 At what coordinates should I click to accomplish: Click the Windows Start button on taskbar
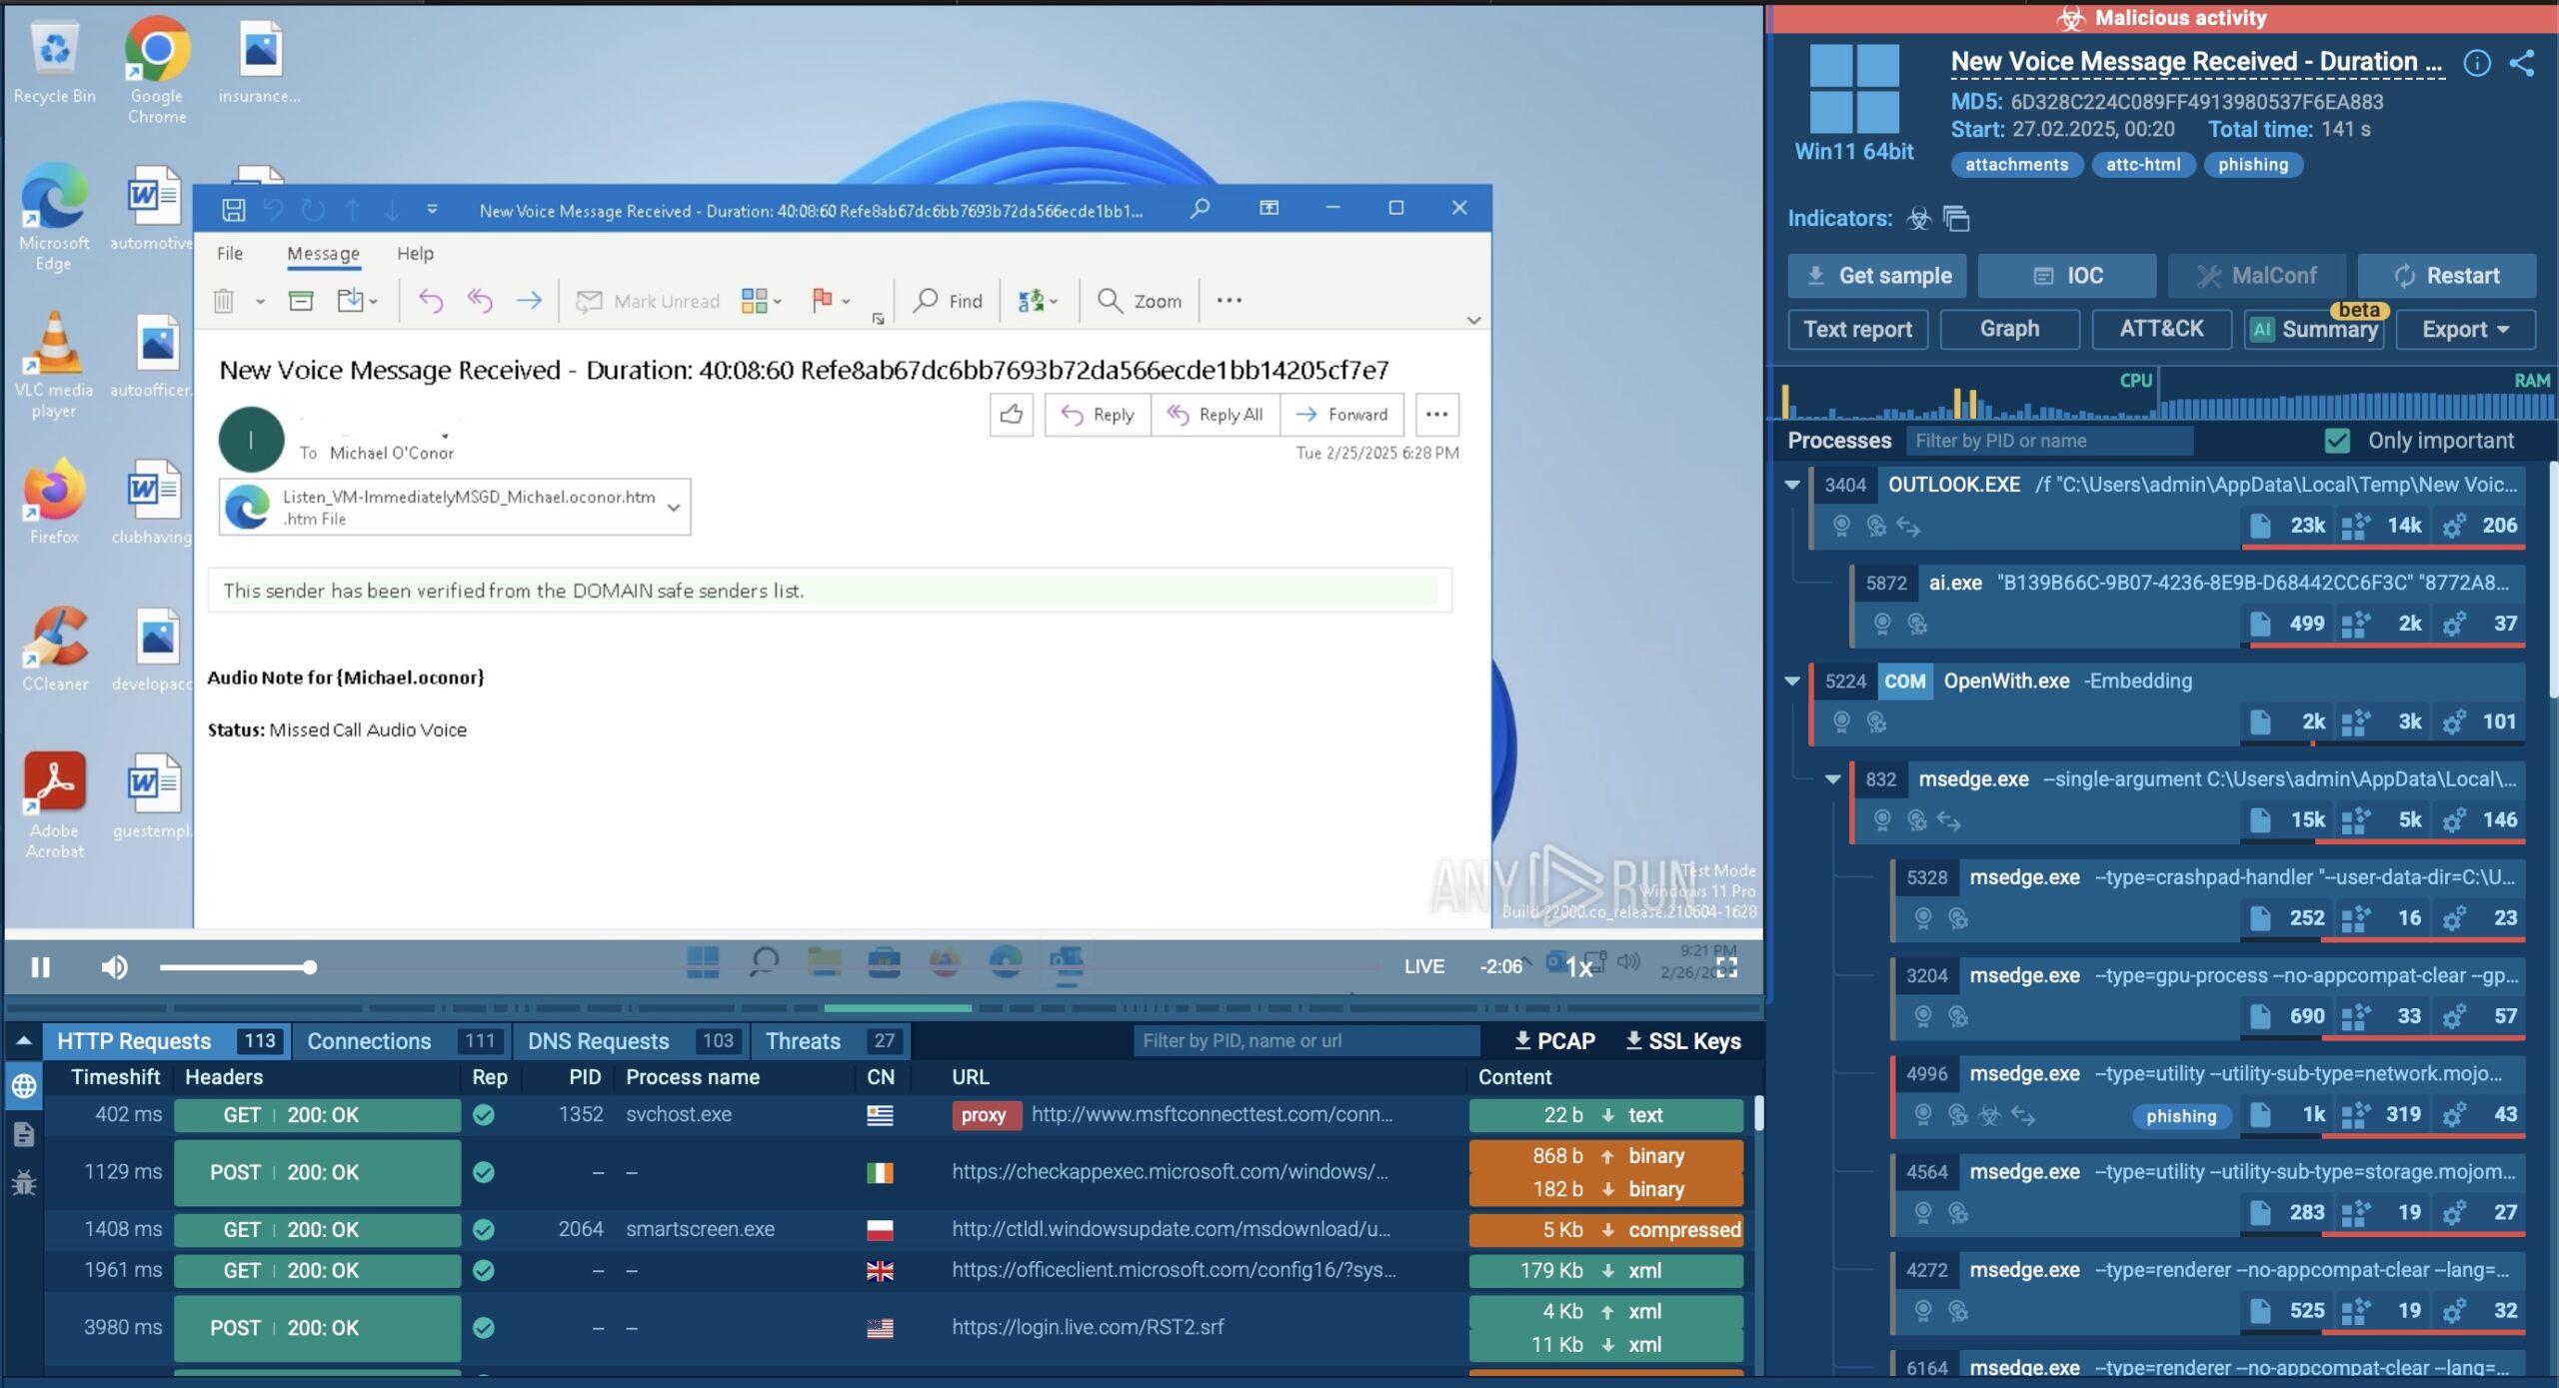703,962
